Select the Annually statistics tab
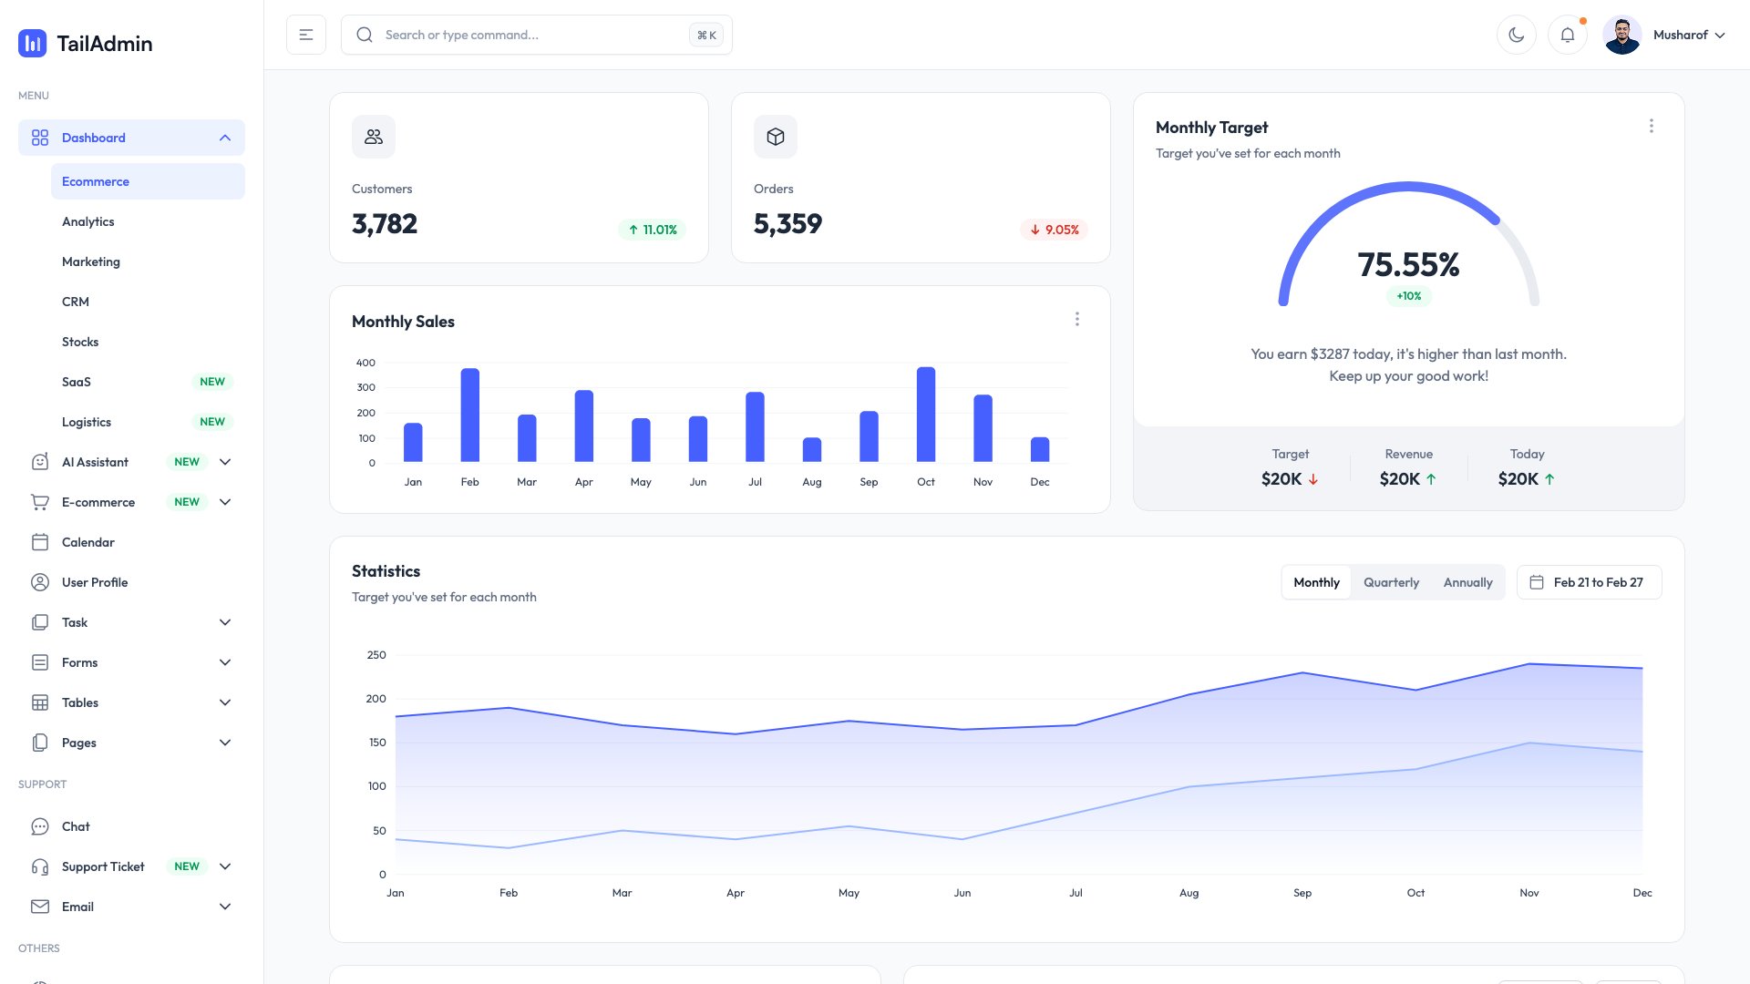The width and height of the screenshot is (1750, 984). point(1467,582)
